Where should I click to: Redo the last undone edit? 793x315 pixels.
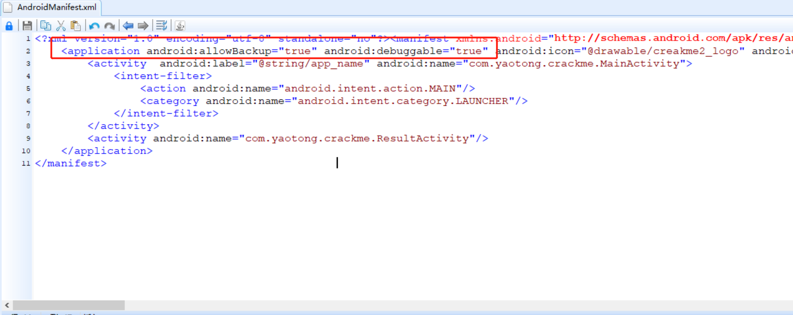(x=109, y=26)
